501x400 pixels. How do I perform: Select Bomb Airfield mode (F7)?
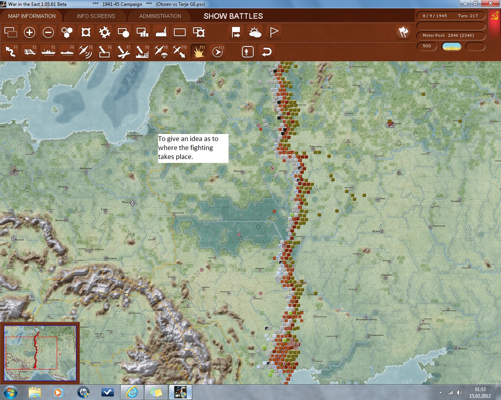tap(123, 52)
